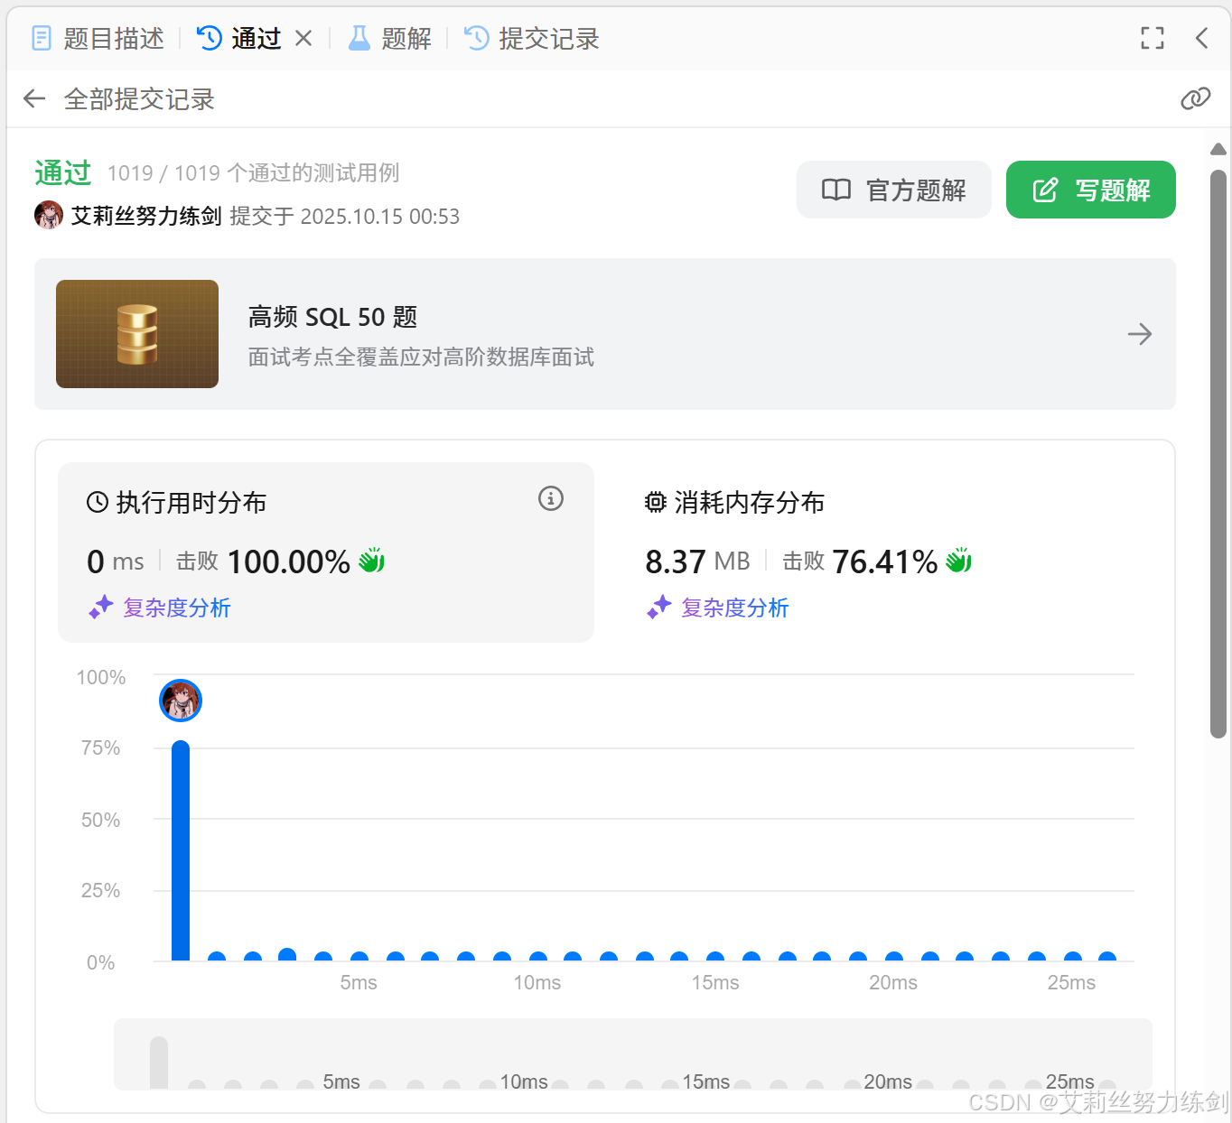Follow the arrow on the SQL 50 card
Viewport: 1232px width, 1123px height.
pos(1140,334)
